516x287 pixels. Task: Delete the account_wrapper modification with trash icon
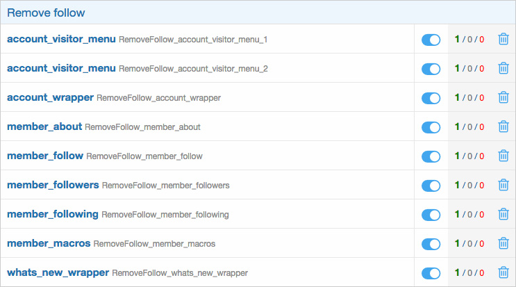click(x=503, y=98)
